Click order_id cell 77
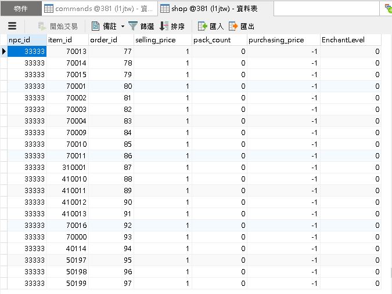 [x=111, y=52]
